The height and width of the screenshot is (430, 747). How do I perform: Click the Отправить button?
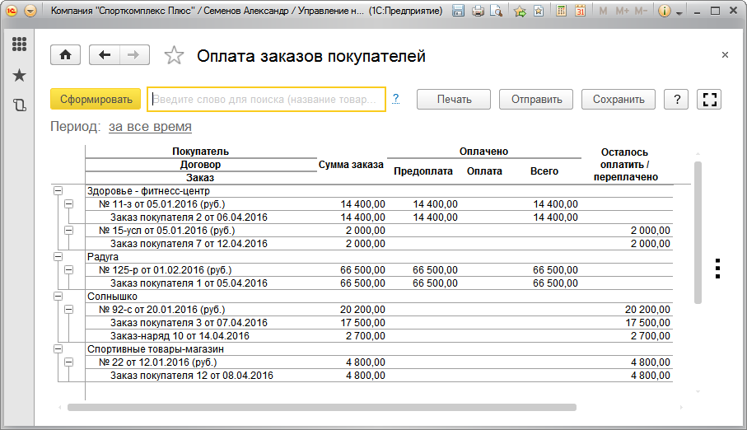536,99
